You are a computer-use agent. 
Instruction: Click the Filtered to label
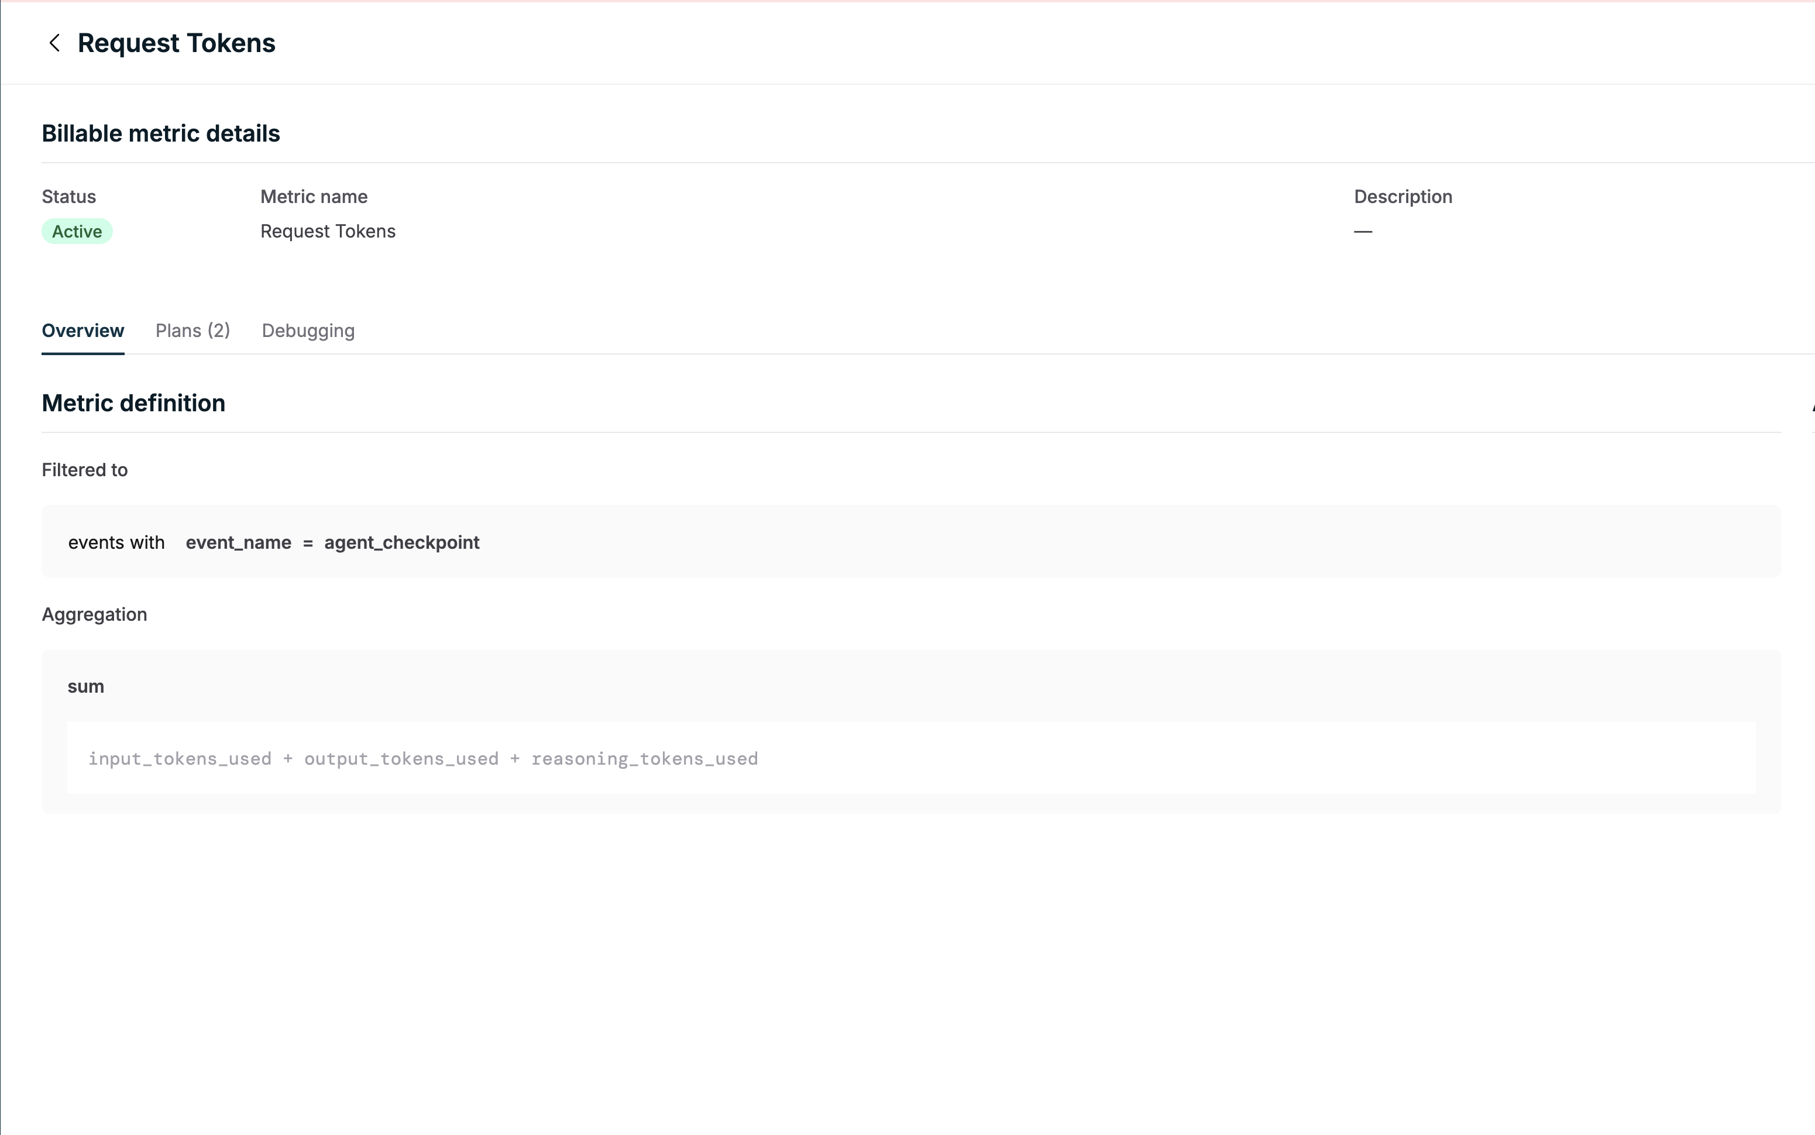click(85, 470)
